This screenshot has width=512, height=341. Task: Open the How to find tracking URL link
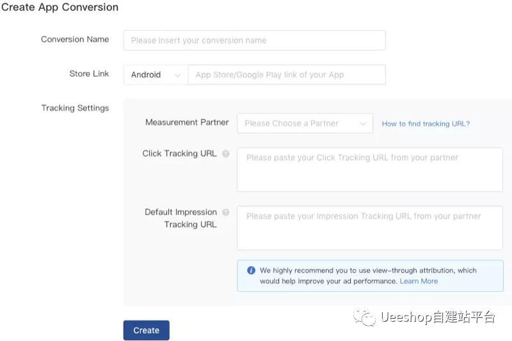coord(426,123)
